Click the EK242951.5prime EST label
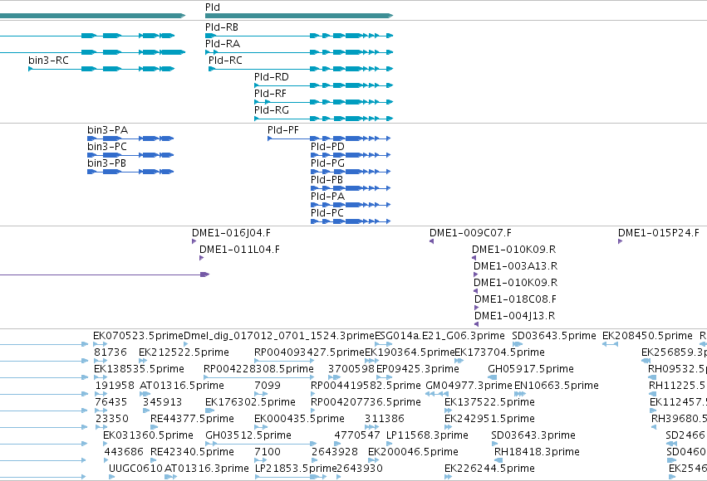This screenshot has height=481, width=707. point(489,420)
